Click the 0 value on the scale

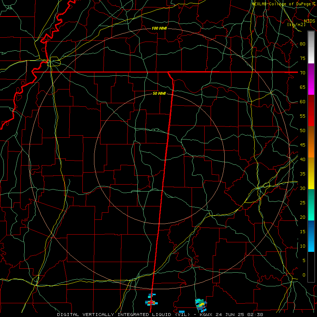(x=304, y=275)
